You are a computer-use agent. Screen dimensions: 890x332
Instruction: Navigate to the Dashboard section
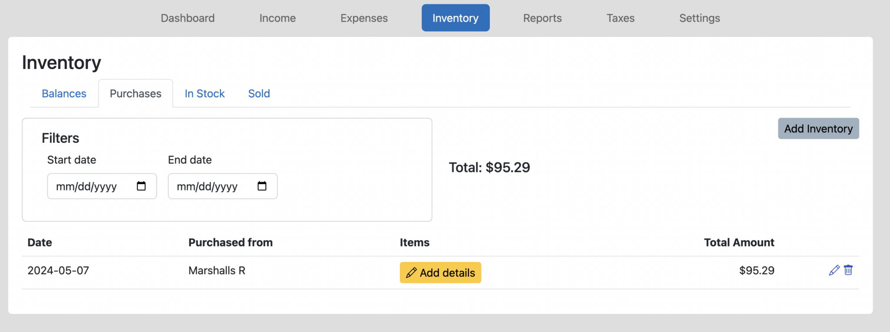(187, 18)
